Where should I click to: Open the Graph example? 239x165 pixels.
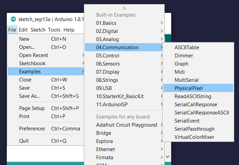click(x=198, y=64)
